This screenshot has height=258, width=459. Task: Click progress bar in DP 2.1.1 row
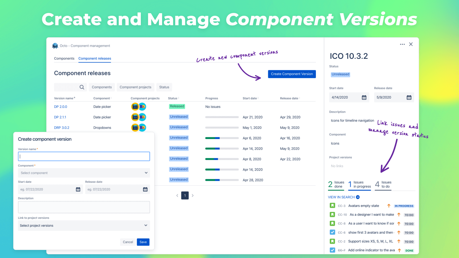[x=222, y=117]
